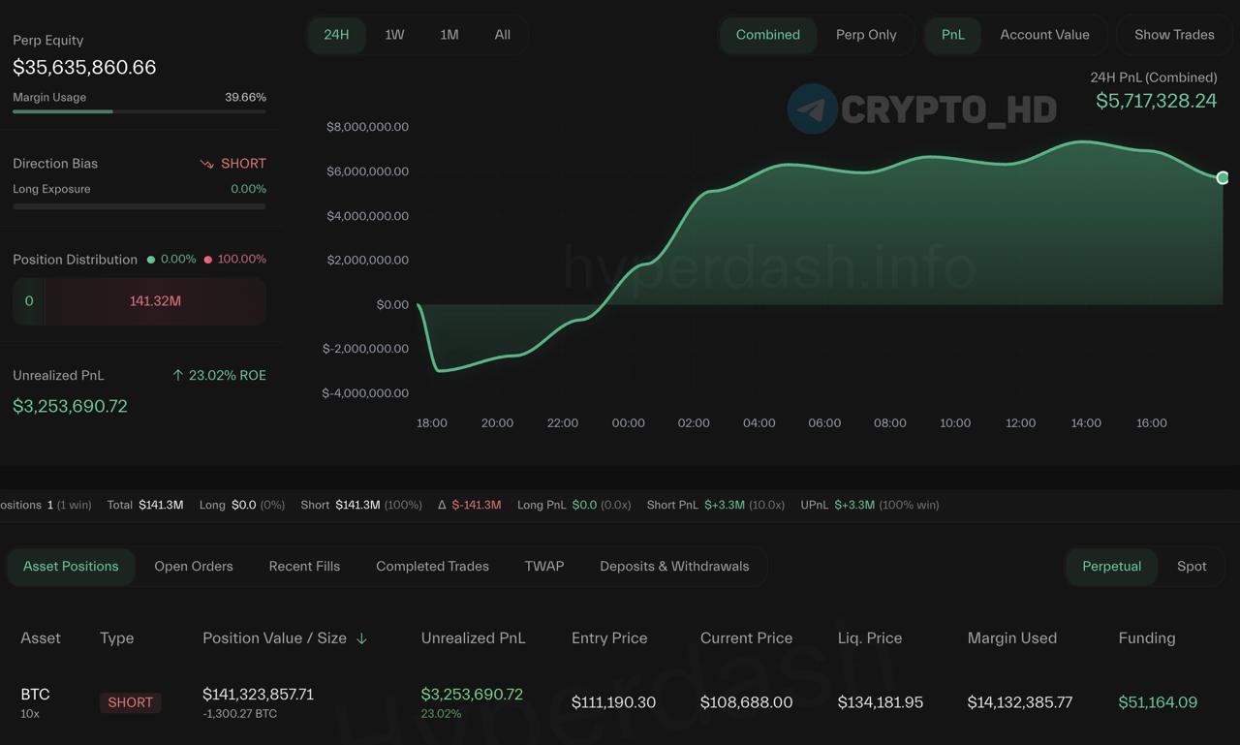Image resolution: width=1240 pixels, height=745 pixels.
Task: Switch chart to Perp Only mode
Action: (865, 35)
